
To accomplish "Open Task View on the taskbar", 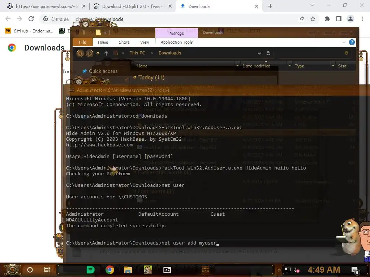I will pyautogui.click(x=47, y=270).
